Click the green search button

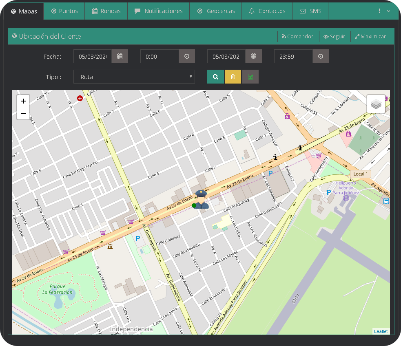click(215, 77)
